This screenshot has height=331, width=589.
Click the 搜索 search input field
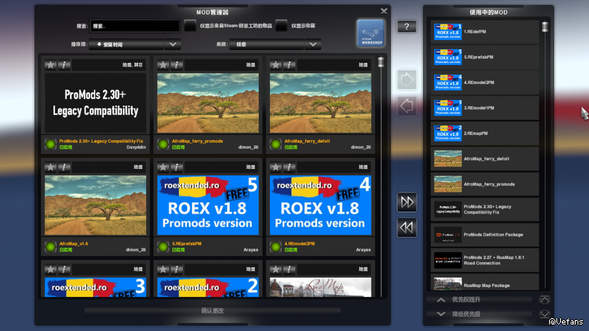(x=135, y=26)
